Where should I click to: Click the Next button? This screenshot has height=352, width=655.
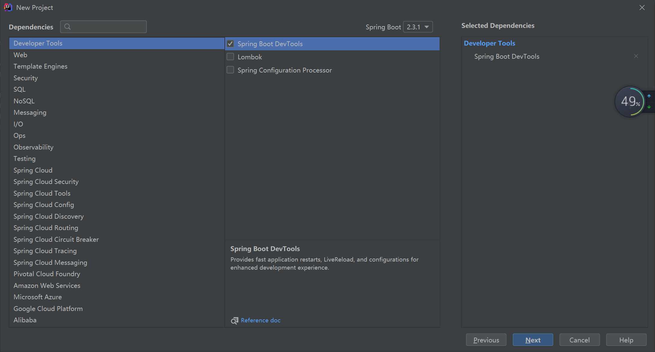(x=533, y=340)
